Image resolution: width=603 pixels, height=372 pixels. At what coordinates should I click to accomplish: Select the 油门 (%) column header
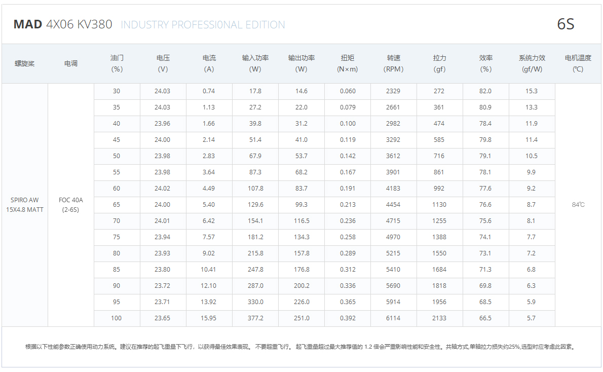tap(117, 63)
